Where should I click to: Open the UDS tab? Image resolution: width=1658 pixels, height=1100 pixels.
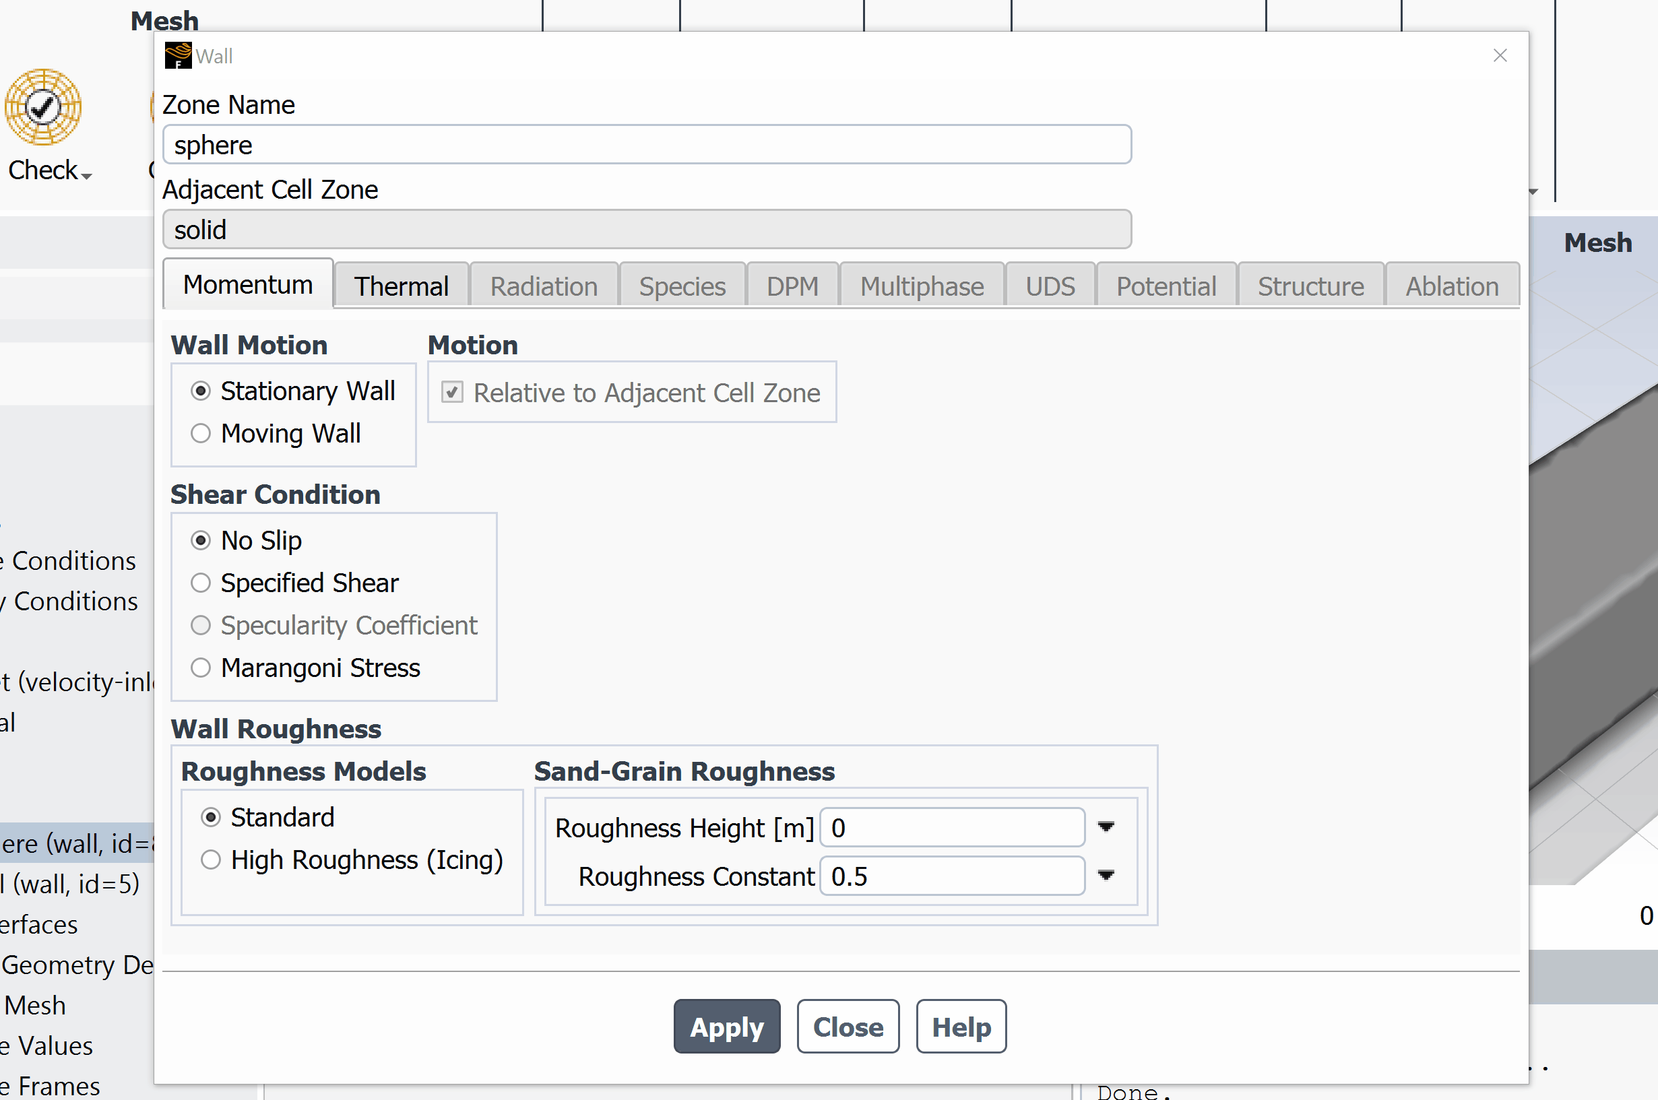(x=1050, y=286)
